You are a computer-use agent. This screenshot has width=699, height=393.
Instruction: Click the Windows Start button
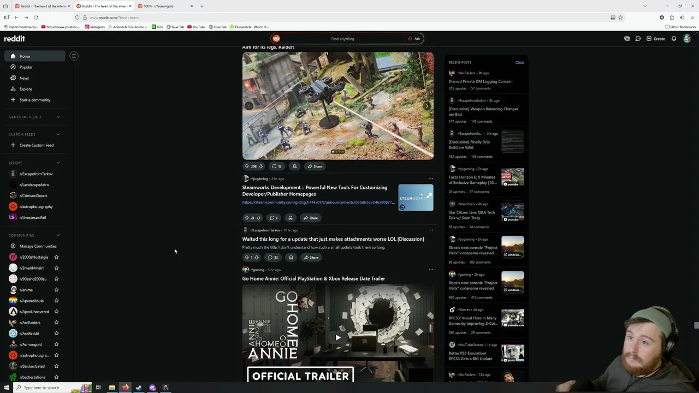click(6, 388)
